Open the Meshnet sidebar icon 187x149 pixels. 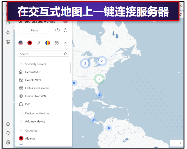tap(8, 32)
